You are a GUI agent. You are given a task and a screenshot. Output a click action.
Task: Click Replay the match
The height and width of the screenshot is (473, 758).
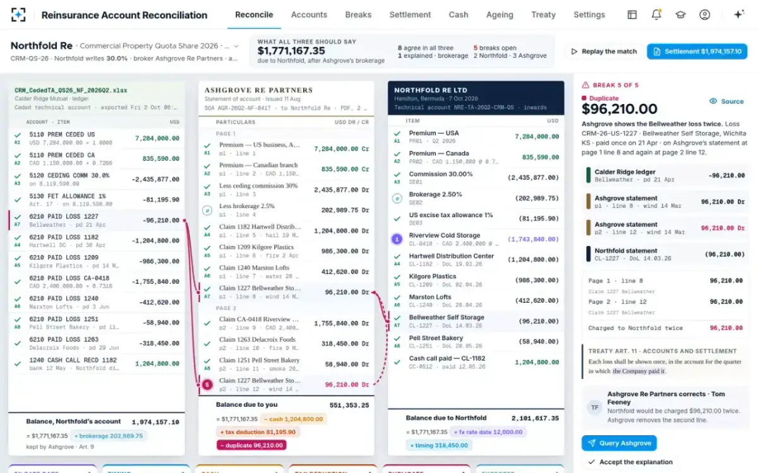603,52
